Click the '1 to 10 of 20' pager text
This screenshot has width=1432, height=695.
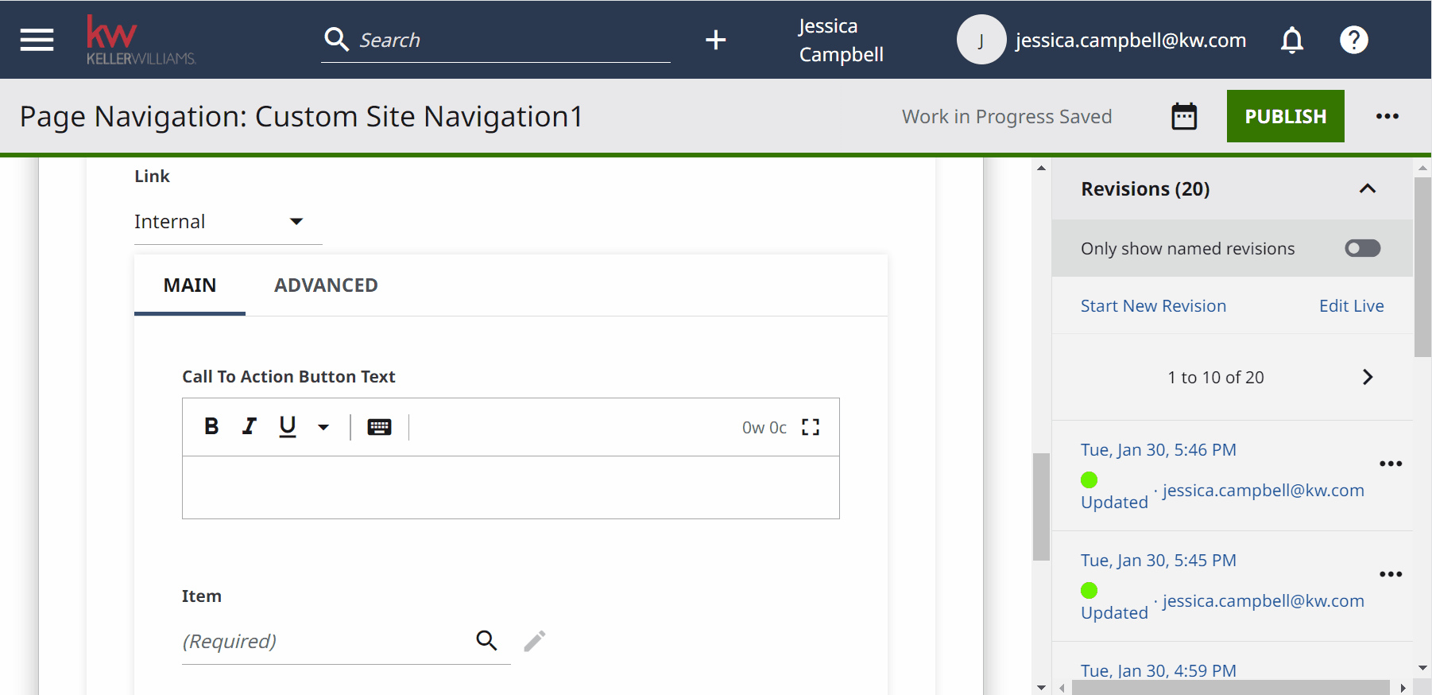[x=1216, y=378]
